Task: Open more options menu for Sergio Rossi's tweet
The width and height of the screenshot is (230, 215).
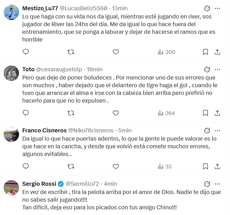Action: coord(217,184)
